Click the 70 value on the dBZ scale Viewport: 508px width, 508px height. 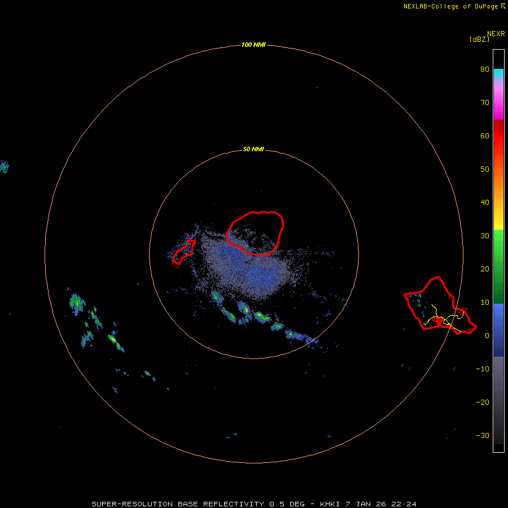pyautogui.click(x=485, y=102)
